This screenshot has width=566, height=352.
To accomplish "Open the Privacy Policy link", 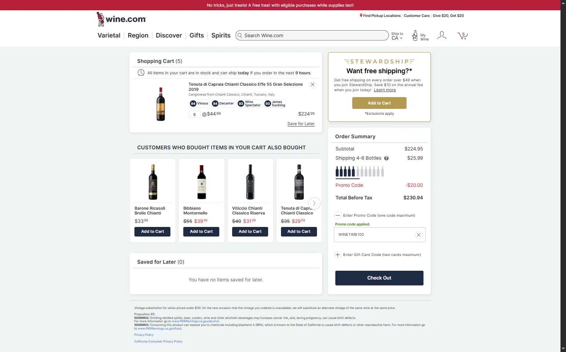I will pyautogui.click(x=144, y=335).
